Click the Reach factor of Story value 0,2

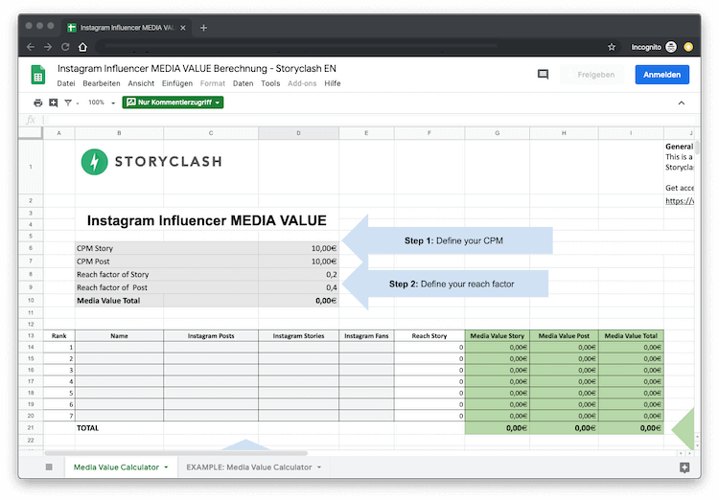tap(298, 275)
